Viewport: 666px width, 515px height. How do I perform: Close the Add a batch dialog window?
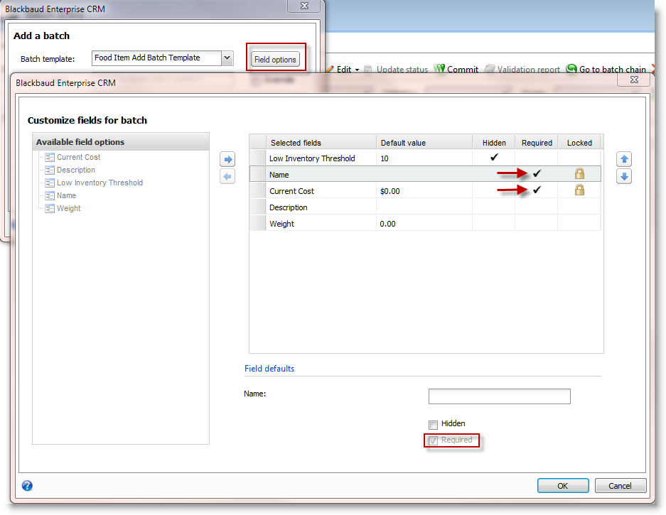pyautogui.click(x=304, y=6)
